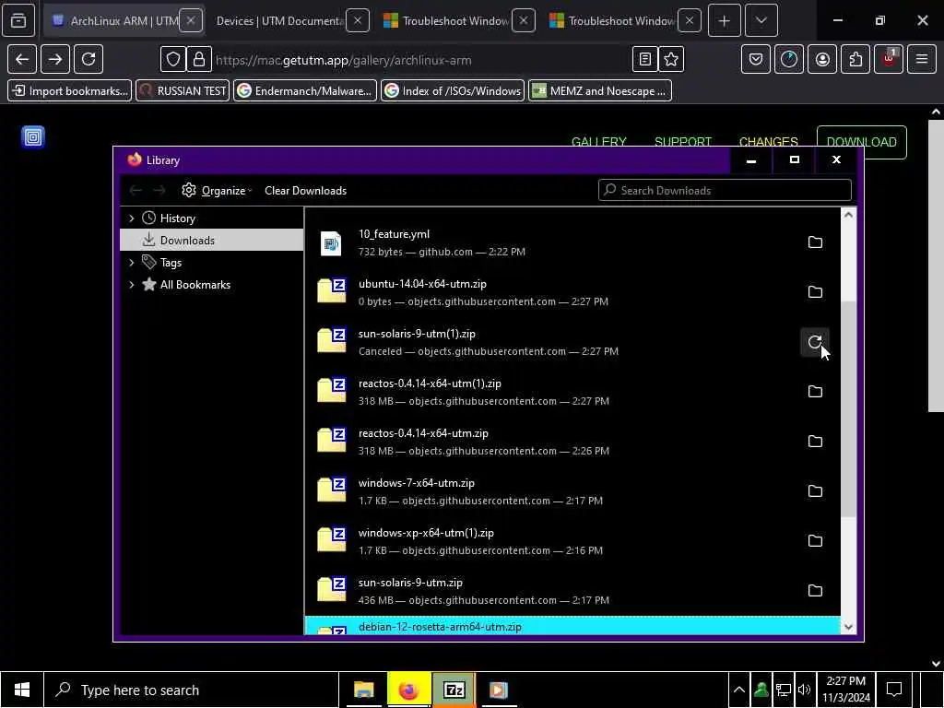Screen dimensions: 944x708
Task: Click the ubuntu-14.04-x64-utm.zip archive icon
Action: point(332,290)
